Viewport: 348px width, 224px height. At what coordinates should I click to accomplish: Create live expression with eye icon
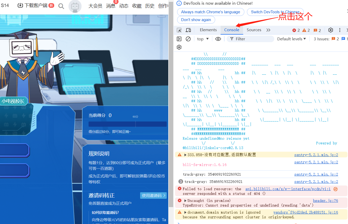click(x=218, y=39)
